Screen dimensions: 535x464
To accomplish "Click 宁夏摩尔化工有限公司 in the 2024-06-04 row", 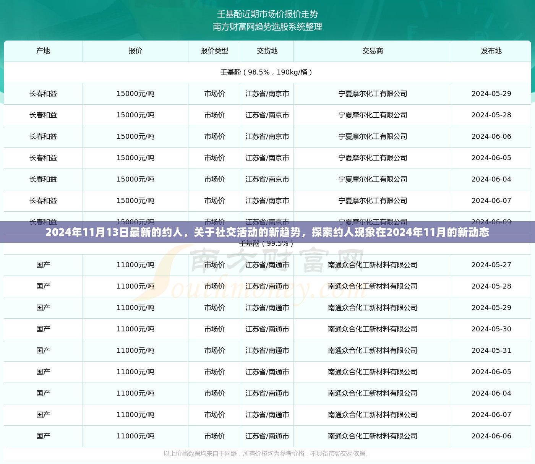I will 373,179.
